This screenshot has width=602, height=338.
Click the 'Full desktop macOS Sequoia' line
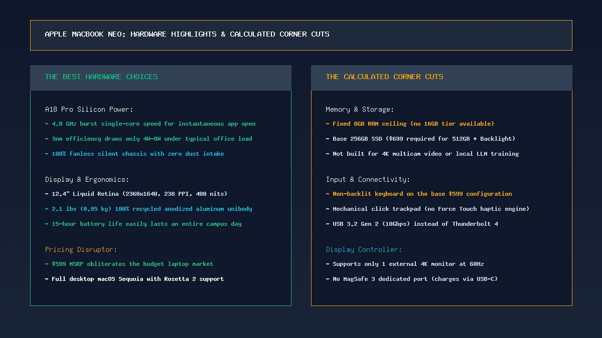click(134, 279)
